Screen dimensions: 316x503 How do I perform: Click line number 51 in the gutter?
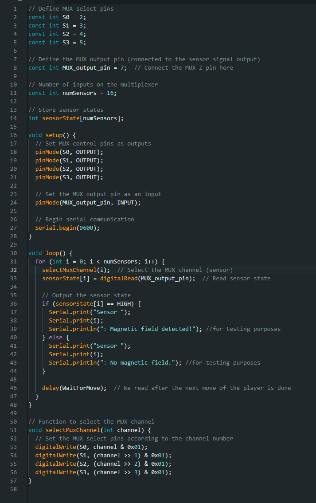pos(13,430)
